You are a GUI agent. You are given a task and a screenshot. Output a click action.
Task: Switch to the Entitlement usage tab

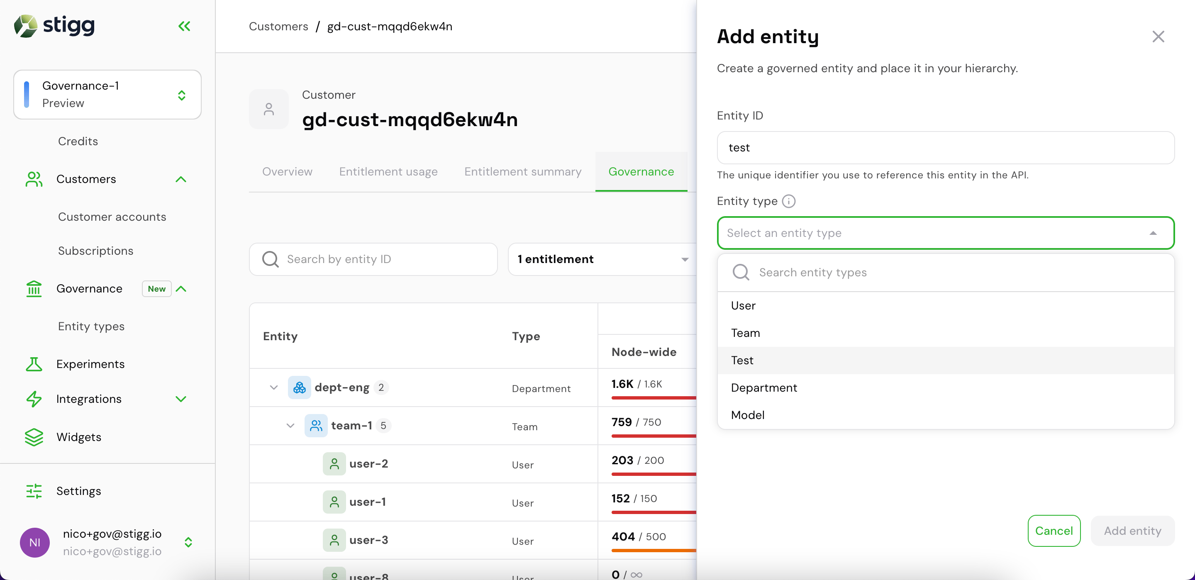(x=388, y=172)
